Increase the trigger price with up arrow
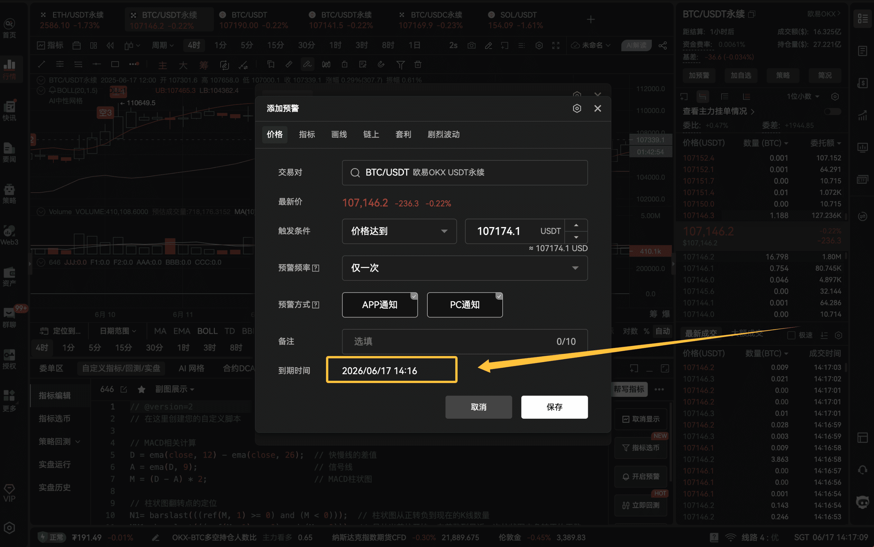The height and width of the screenshot is (547, 874). [576, 225]
